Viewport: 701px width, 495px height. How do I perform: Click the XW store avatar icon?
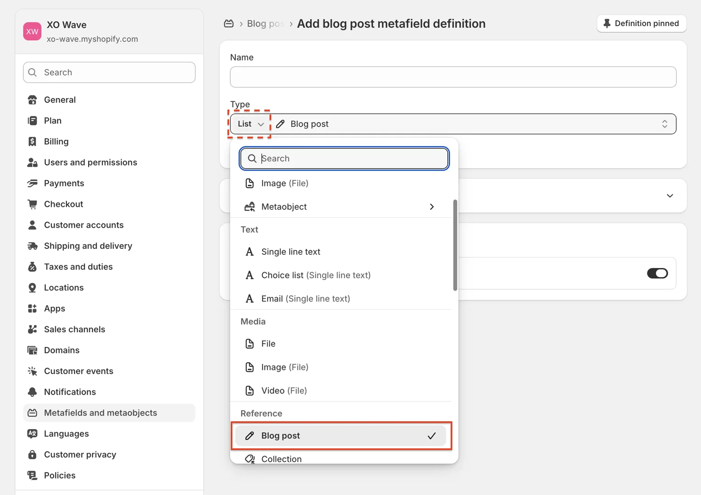click(32, 32)
